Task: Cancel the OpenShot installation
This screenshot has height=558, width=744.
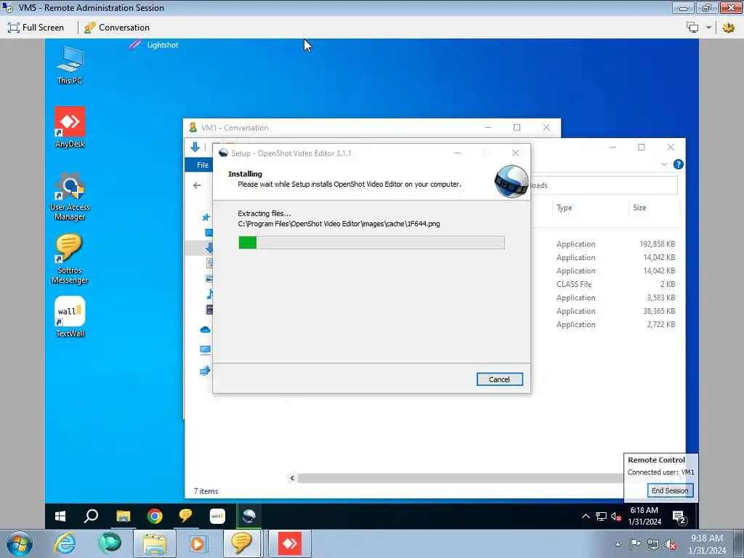Action: click(x=499, y=379)
